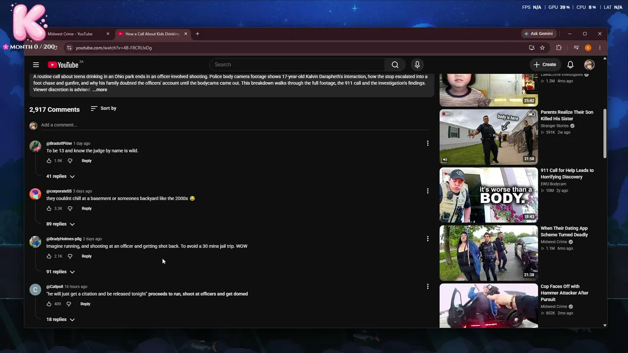
Task: Reply to the @BradyHolmes-p8g comment
Action: 86,256
